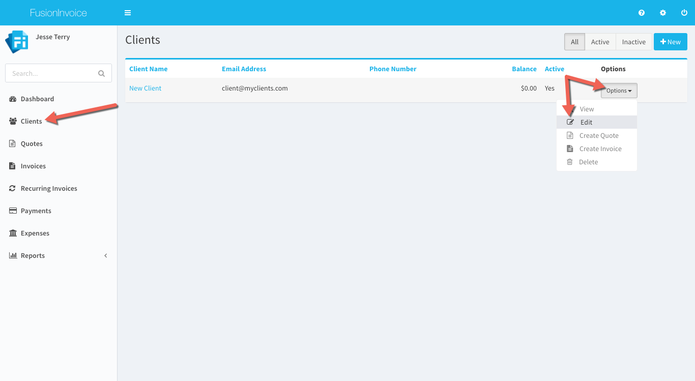
Task: Show only Inactive clients
Action: click(633, 42)
